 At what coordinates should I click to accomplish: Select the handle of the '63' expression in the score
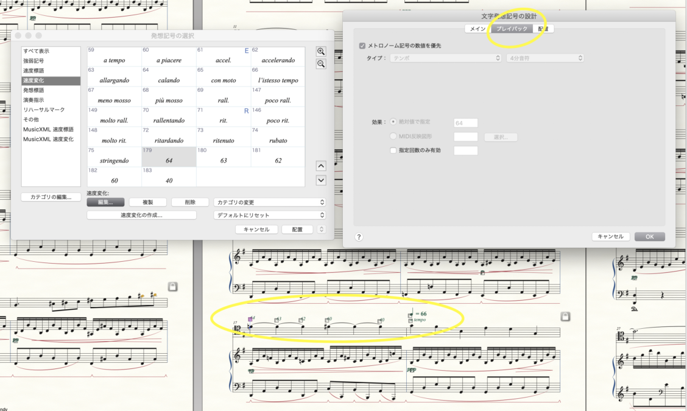tap(277, 320)
